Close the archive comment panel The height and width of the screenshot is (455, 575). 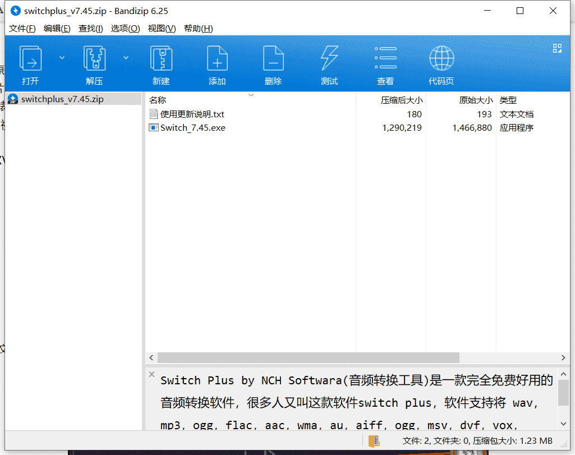click(x=152, y=374)
